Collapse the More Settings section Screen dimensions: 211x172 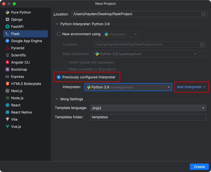[57, 99]
